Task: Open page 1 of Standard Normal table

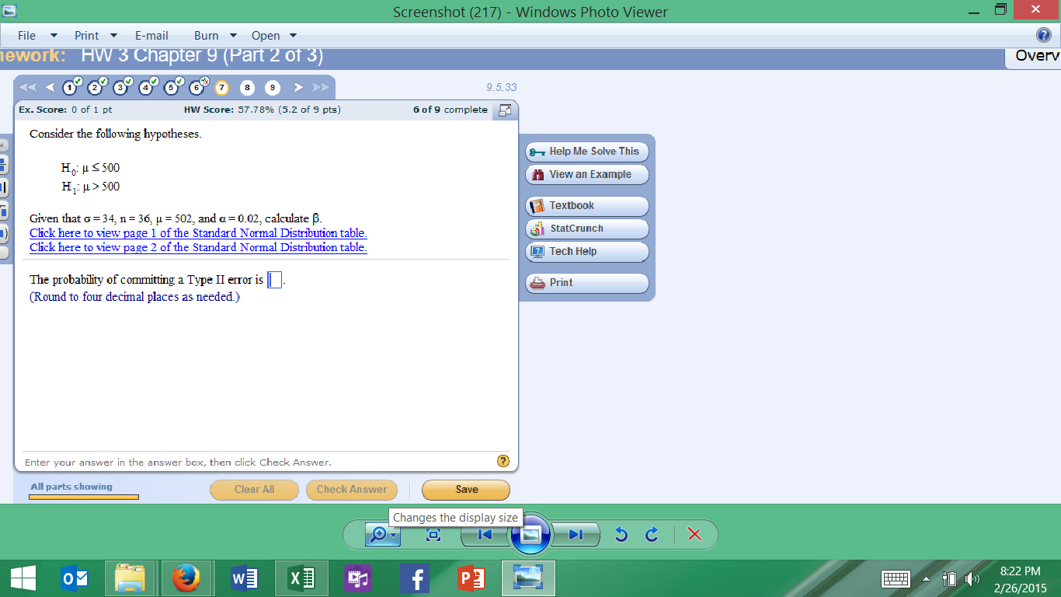Action: point(198,233)
